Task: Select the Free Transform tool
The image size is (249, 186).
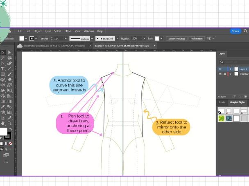Action: click(9, 91)
